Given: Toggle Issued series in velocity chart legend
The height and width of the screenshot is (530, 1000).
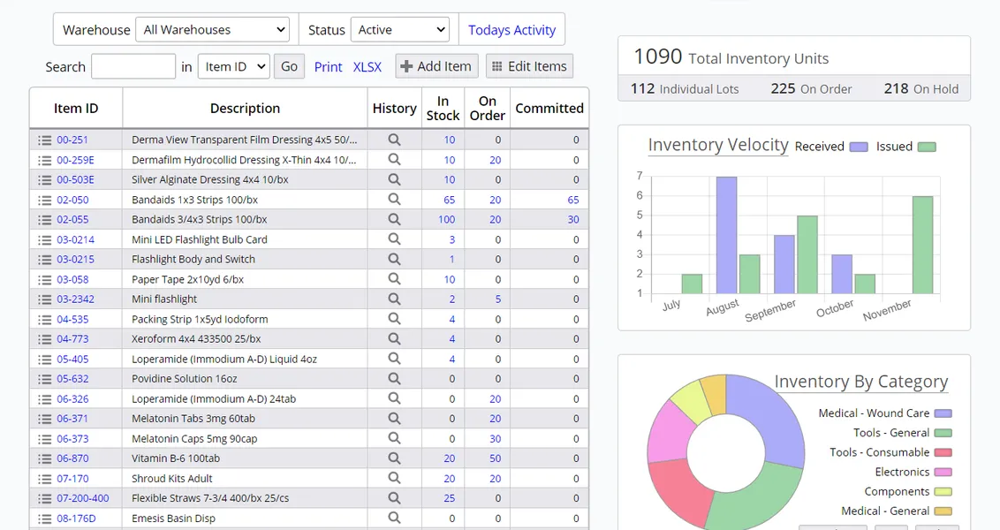Looking at the screenshot, I should tap(926, 147).
